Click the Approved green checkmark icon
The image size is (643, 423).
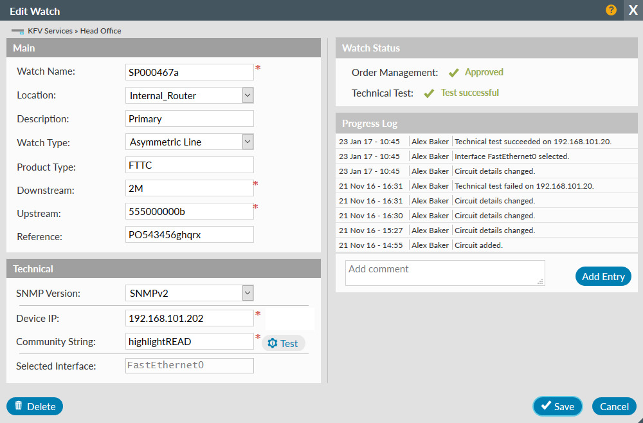[453, 73]
